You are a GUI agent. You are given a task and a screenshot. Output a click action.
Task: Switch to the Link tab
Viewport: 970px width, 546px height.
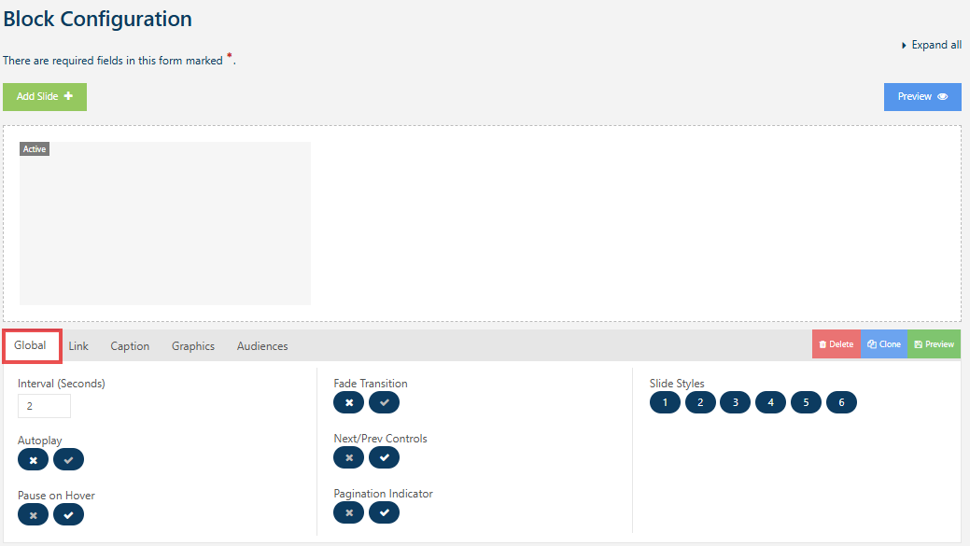click(78, 346)
